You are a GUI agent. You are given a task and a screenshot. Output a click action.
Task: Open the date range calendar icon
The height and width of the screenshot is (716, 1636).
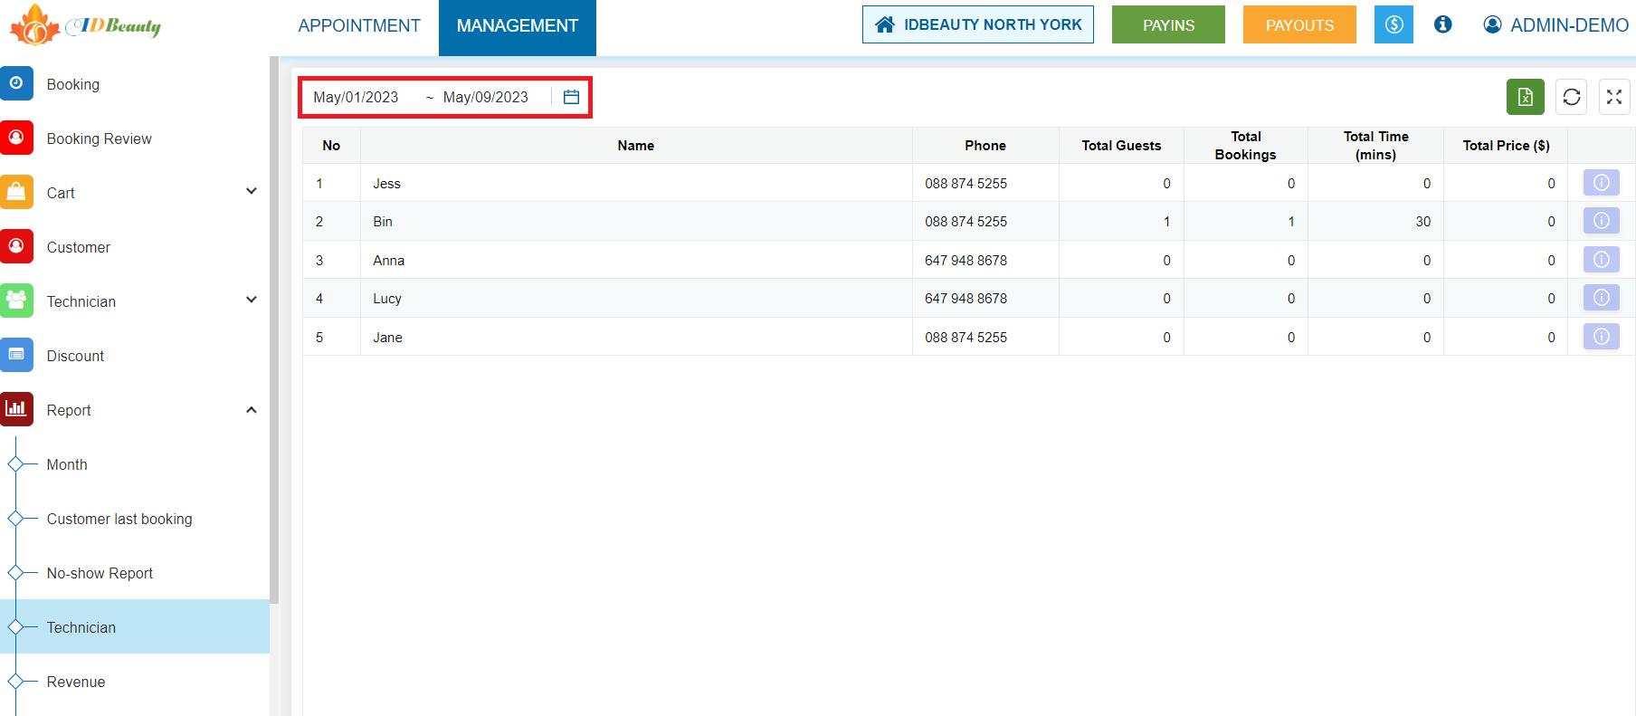[571, 97]
